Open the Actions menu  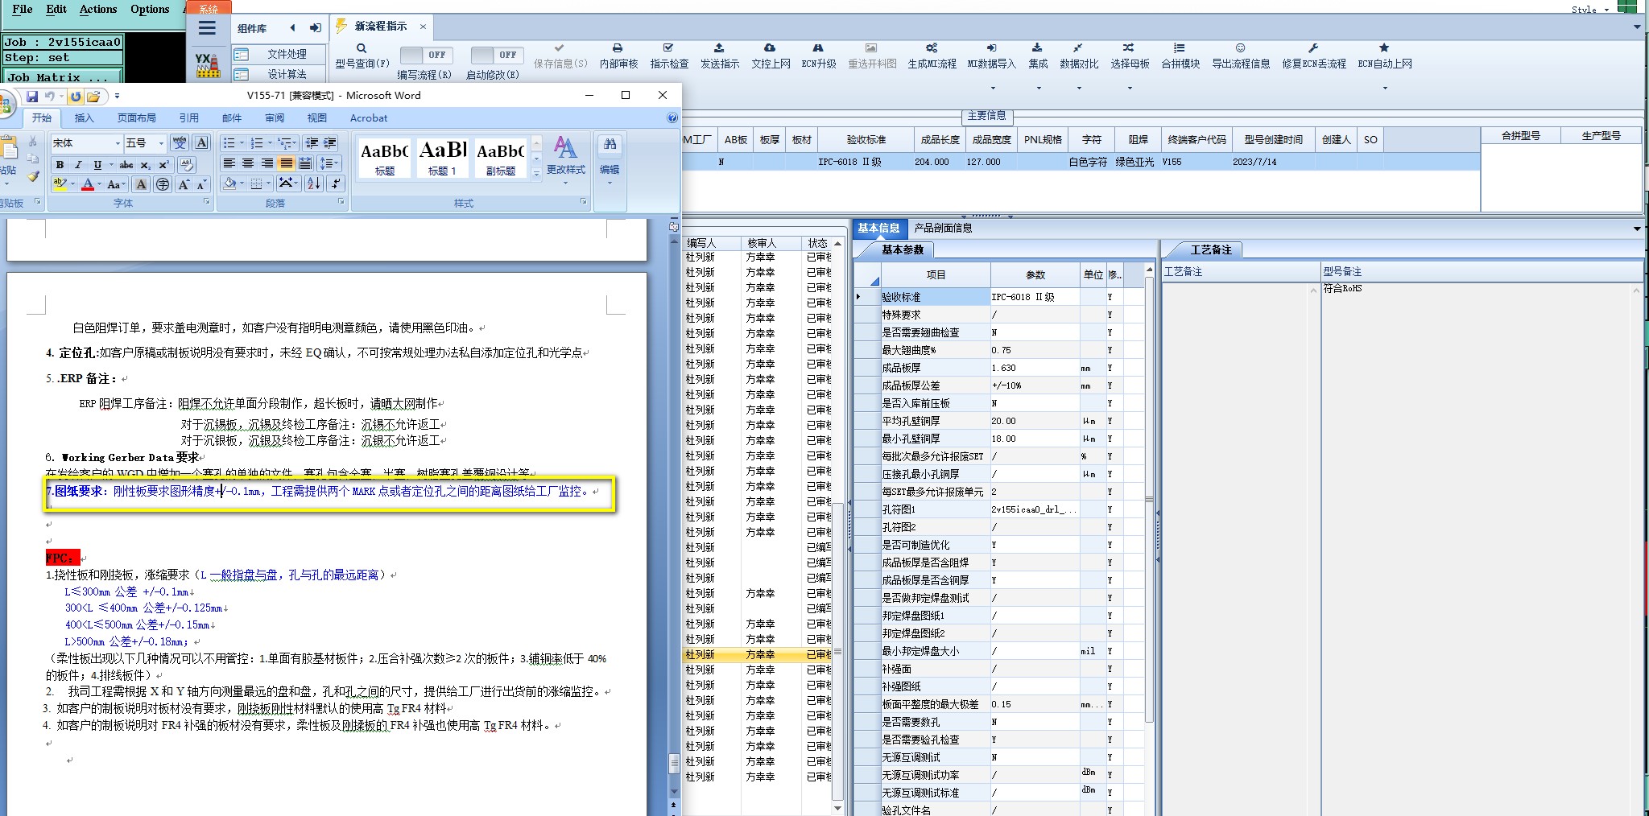pos(98,9)
